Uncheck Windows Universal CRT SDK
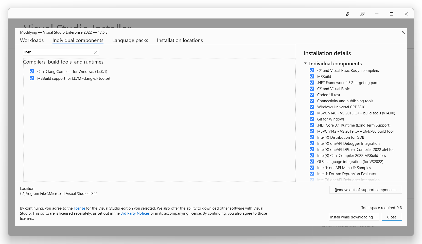Screen dimensions: 422x244 312,107
